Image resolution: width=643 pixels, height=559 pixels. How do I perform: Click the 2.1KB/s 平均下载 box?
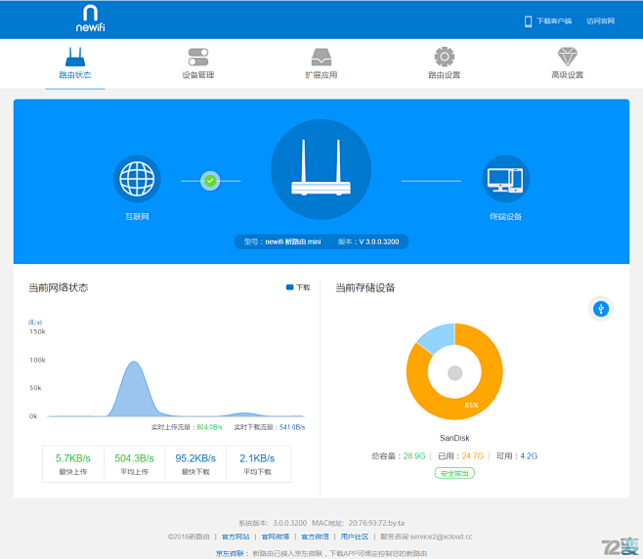(x=257, y=464)
